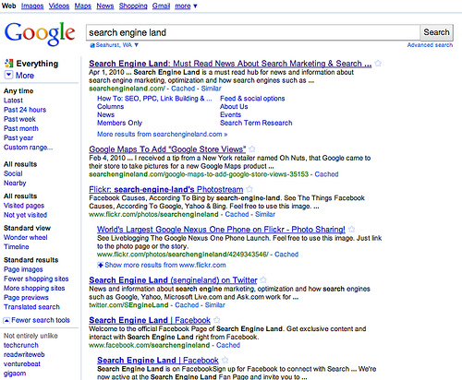Open the Seahurst, WA location dropdown
Image resolution: width=462 pixels, height=380 pixels.
click(137, 45)
